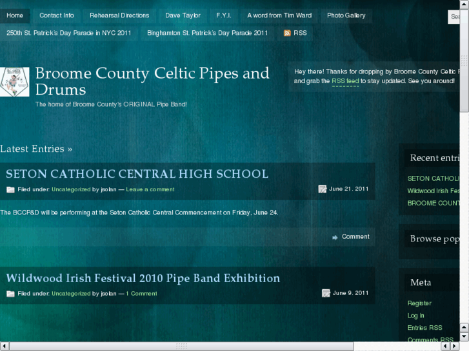Go to Contact Info page
Viewport: 469px width, 351px height.
coord(57,15)
